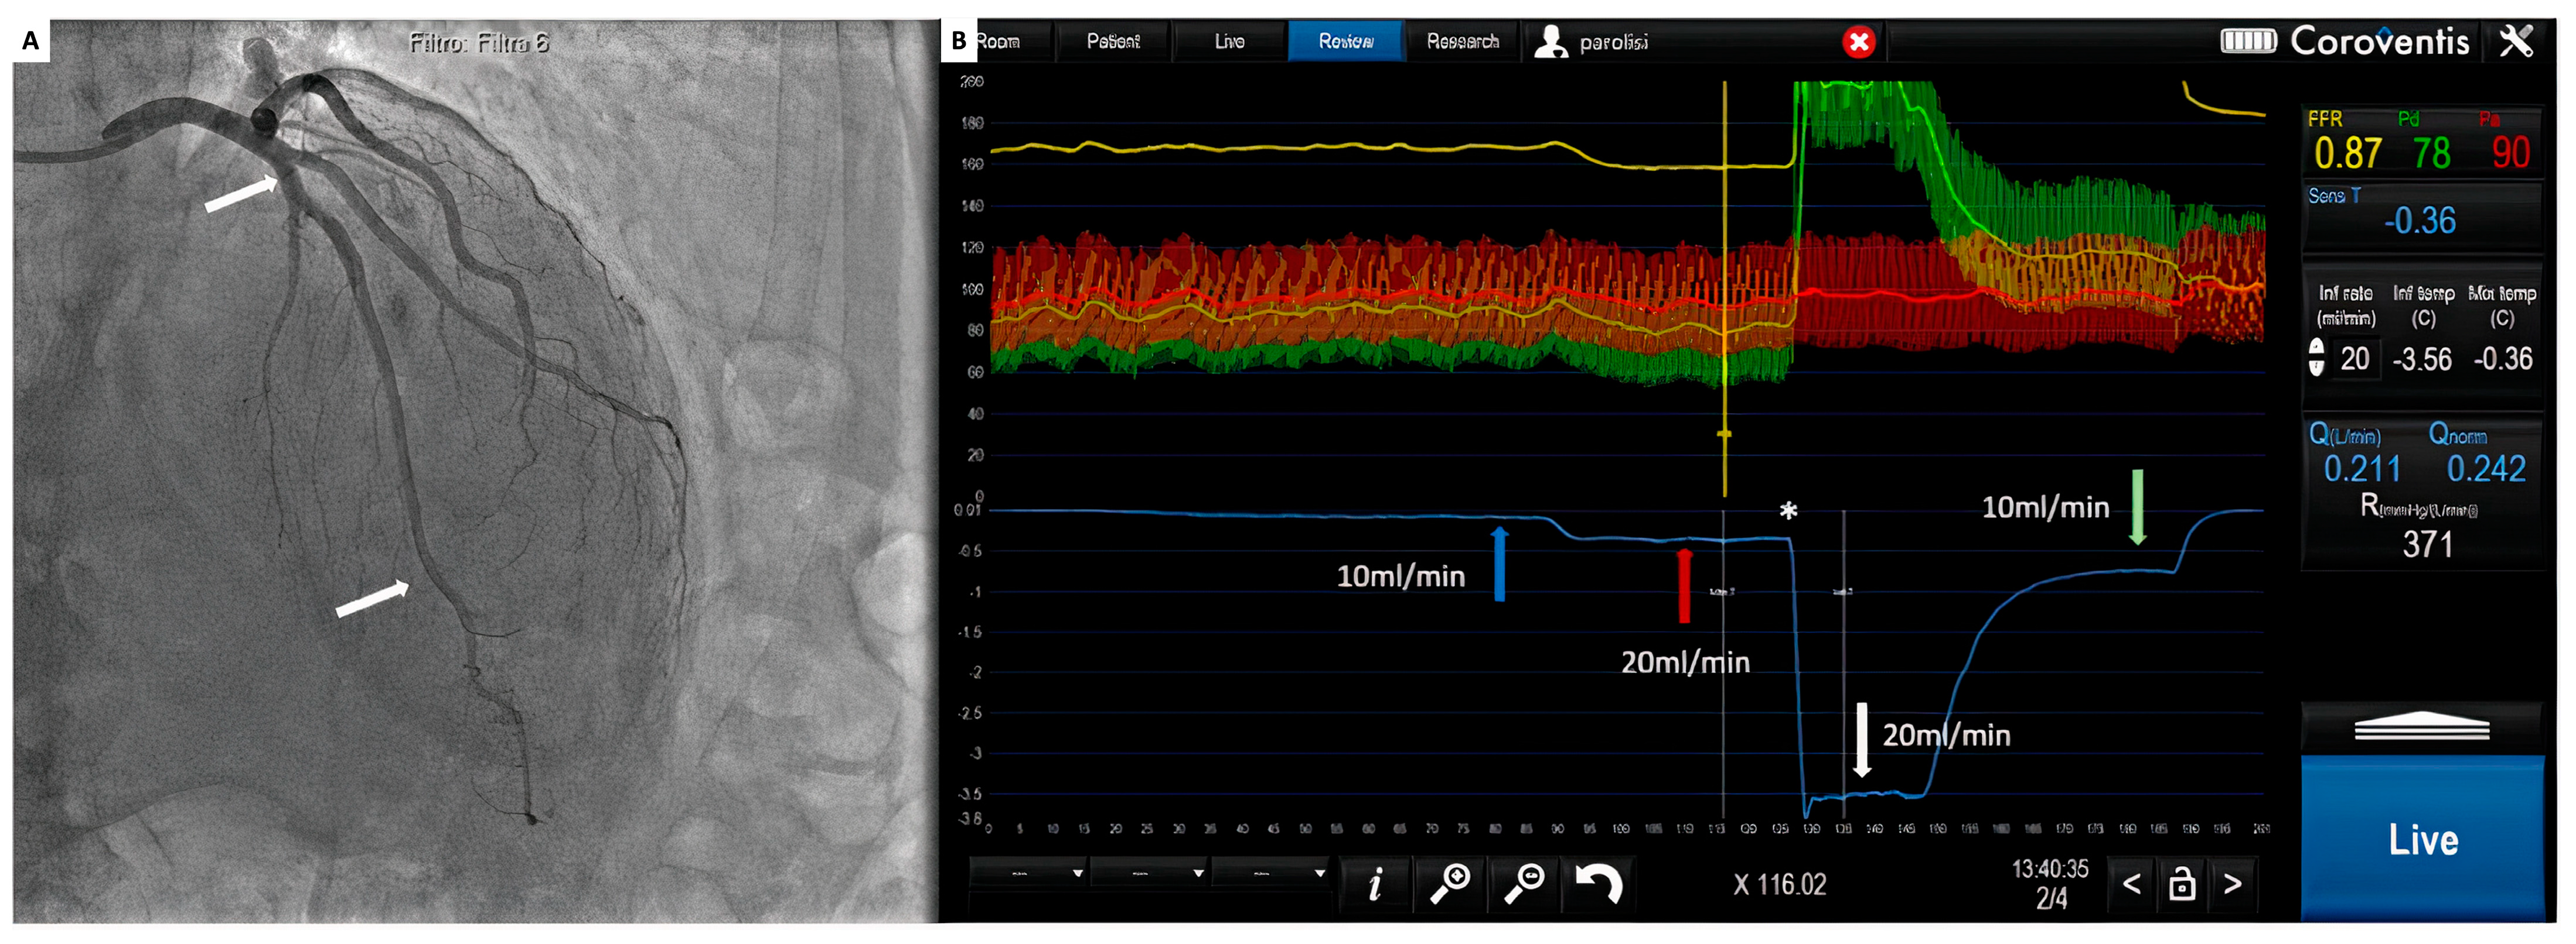
Task: Go to the previous recording with the < arrow
Action: [x=2131, y=884]
